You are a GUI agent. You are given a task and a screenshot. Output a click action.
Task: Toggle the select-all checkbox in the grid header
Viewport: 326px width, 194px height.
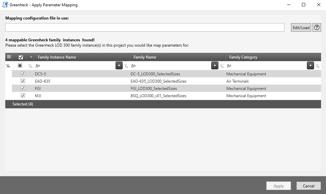pyautogui.click(x=21, y=57)
